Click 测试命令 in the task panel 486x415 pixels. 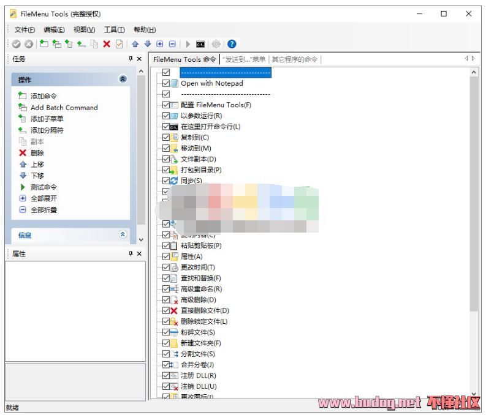point(44,187)
